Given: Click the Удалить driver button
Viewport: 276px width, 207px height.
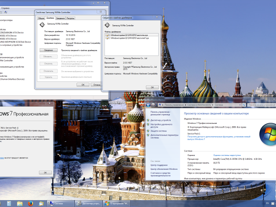Looking at the screenshot, I should 48,77.
